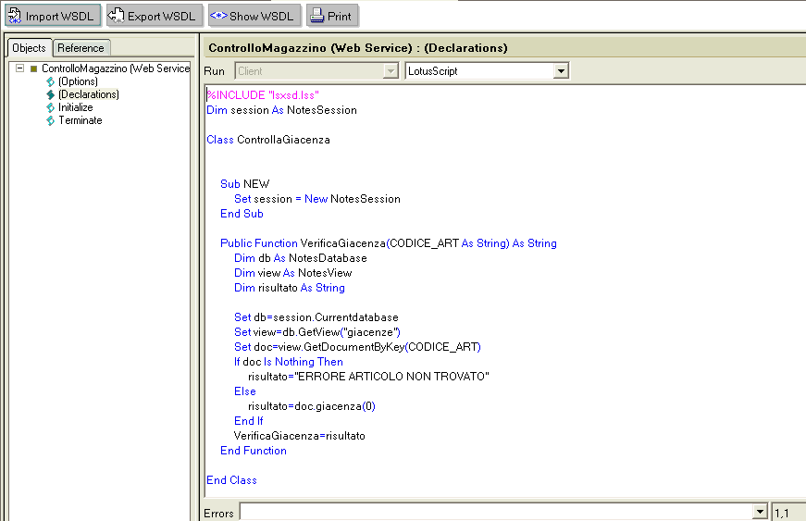Select (Declarations) in the object tree
Viewport: 806px width, 521px height.
(89, 94)
